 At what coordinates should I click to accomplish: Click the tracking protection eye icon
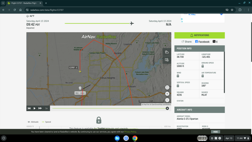(x=227, y=10)
